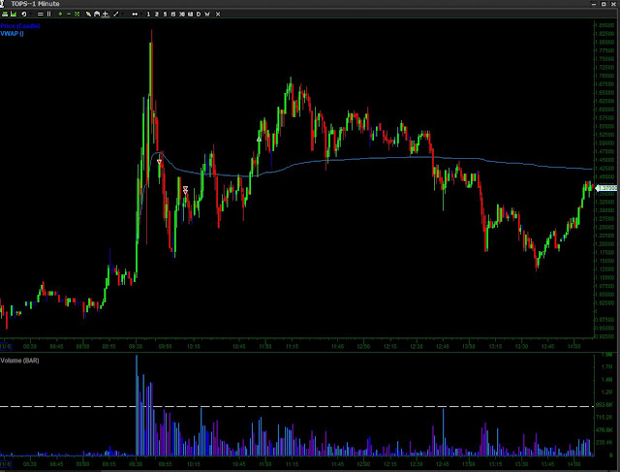Maximize the TOPS chart window
The height and width of the screenshot is (472, 620).
(604, 4)
